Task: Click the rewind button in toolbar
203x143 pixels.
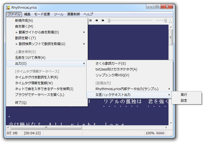Action: pos(97,20)
